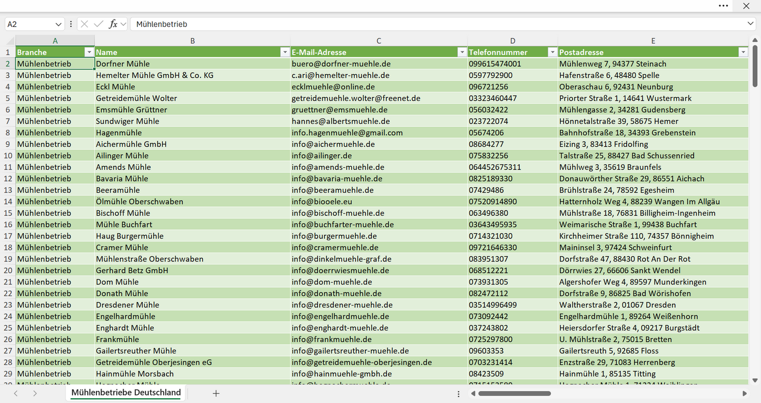Expand the formula bar with chevron
Screen dimensions: 761x403
click(x=750, y=24)
